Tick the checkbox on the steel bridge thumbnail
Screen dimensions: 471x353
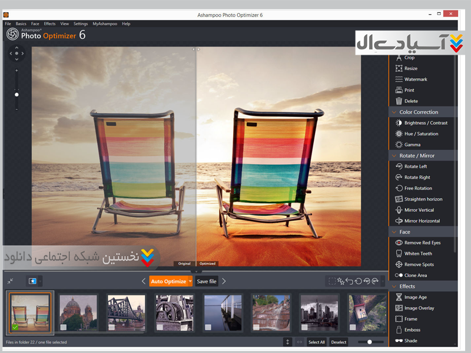click(111, 327)
